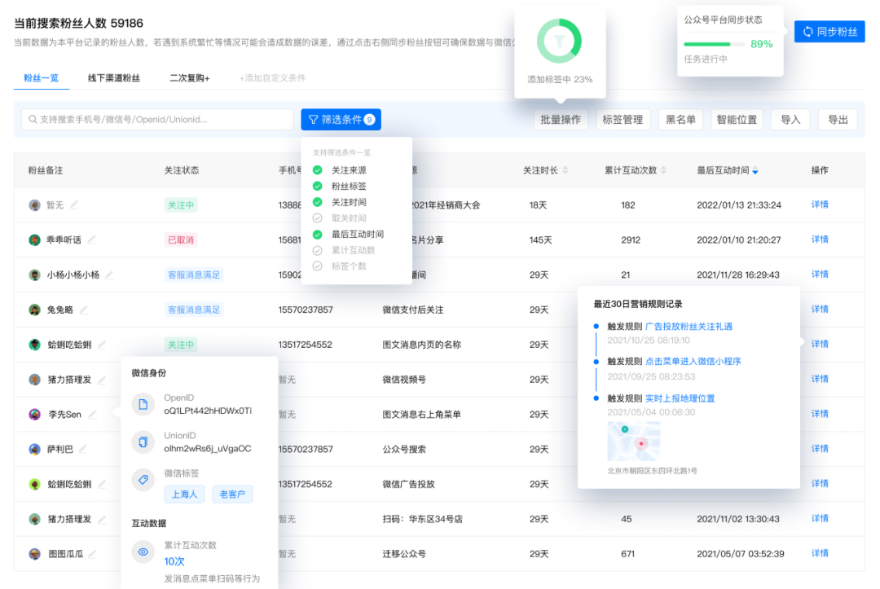Viewport: 880px width, 589px height.
Task: Click the OpenID document icon
Action: (143, 405)
